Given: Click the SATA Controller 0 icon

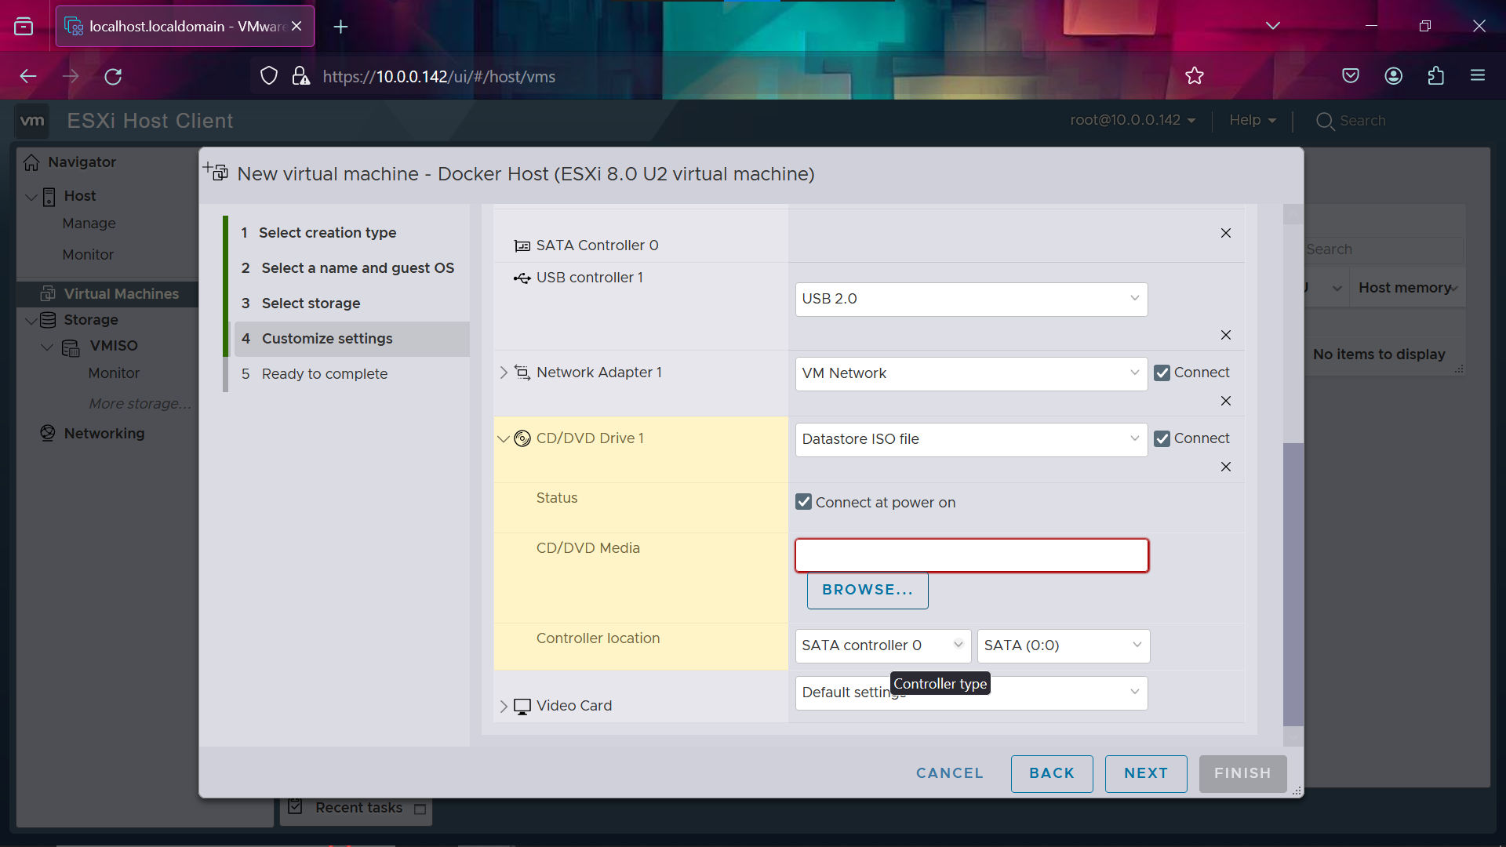Looking at the screenshot, I should click(522, 245).
